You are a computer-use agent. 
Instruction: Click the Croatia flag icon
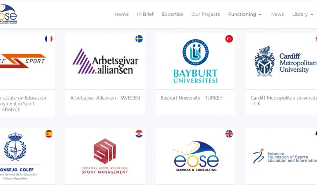[x=139, y=133]
